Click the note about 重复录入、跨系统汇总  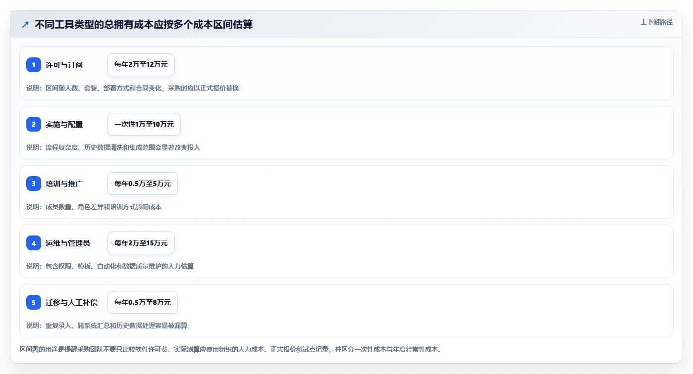point(107,326)
